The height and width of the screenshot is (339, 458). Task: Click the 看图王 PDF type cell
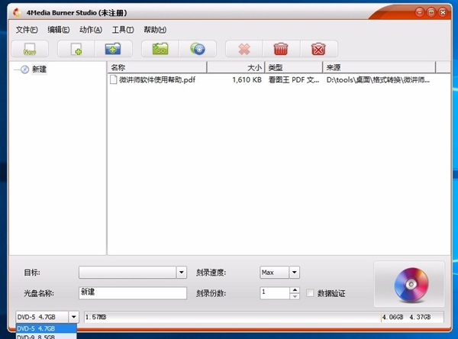click(294, 79)
